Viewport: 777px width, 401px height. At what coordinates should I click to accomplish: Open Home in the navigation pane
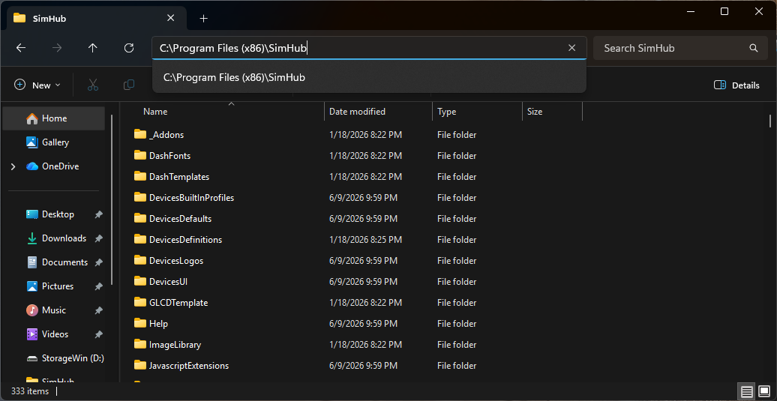coord(53,118)
